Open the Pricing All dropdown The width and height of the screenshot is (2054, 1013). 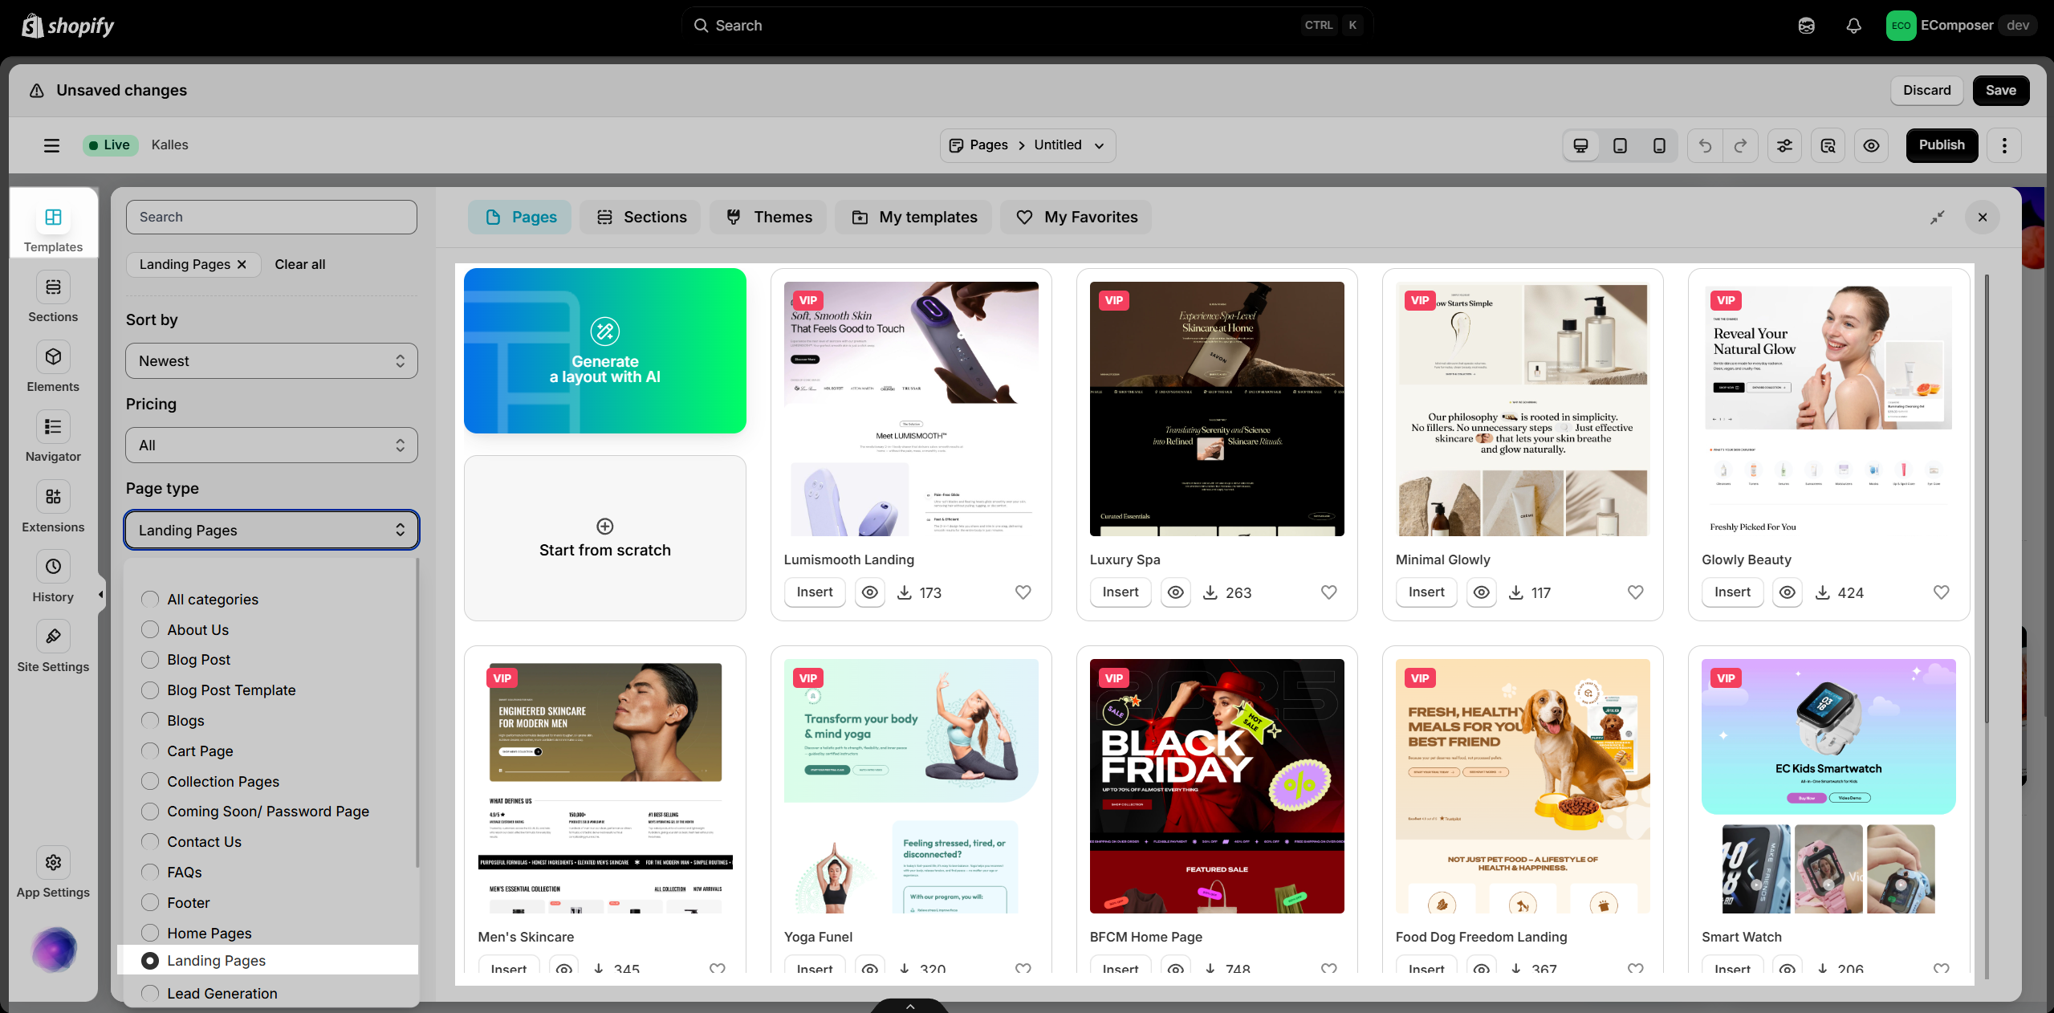(271, 445)
